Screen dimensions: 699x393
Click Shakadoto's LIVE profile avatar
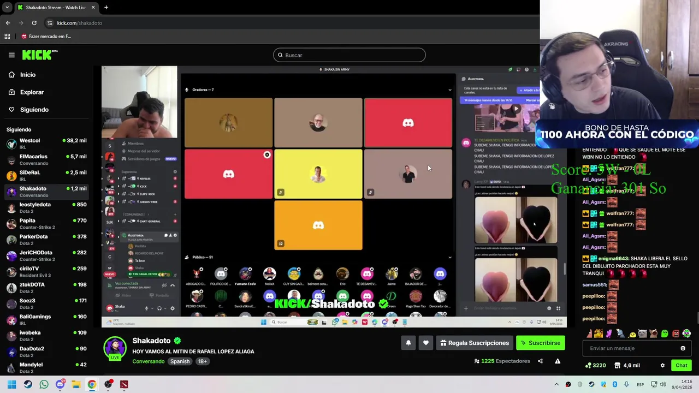[x=115, y=348]
